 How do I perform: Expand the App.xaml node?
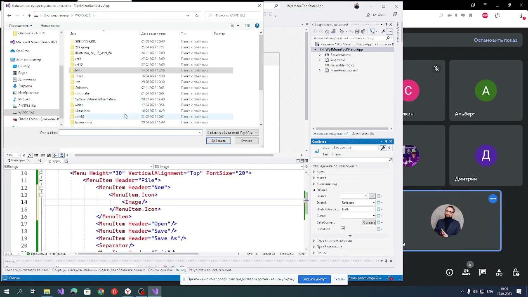[x=320, y=60]
